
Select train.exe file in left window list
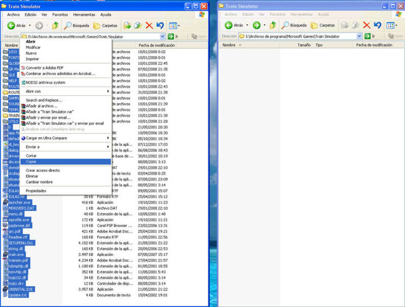coord(16,254)
